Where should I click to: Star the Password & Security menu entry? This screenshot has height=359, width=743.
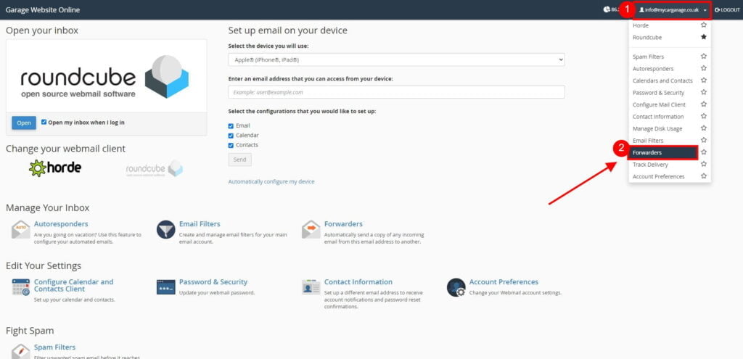coord(704,92)
